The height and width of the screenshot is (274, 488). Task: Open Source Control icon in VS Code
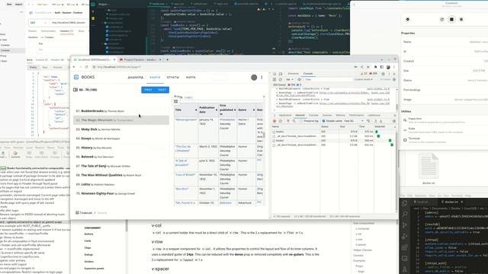point(405,225)
